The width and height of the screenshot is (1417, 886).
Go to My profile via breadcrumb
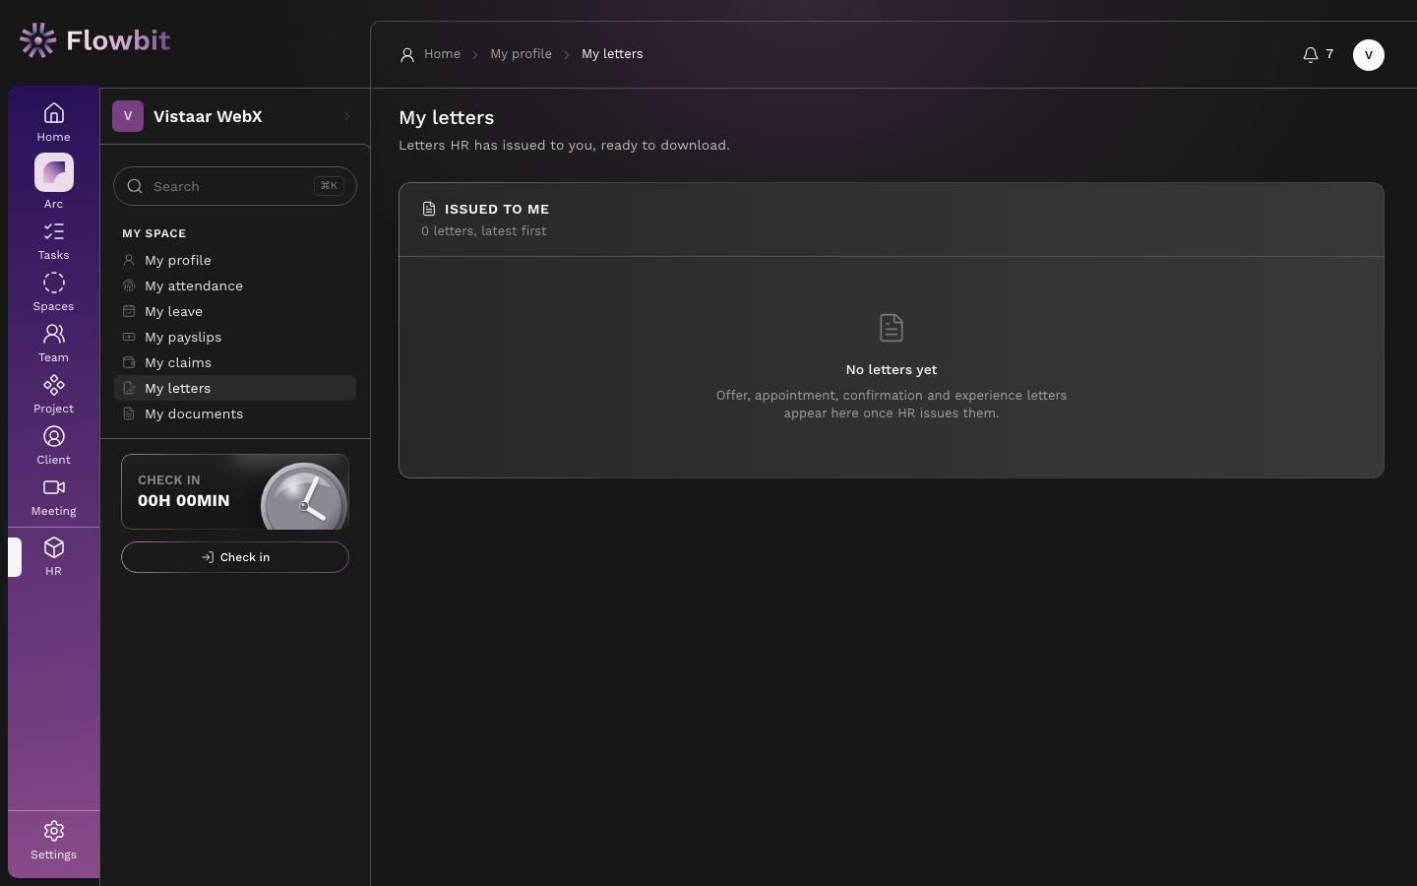[521, 54]
